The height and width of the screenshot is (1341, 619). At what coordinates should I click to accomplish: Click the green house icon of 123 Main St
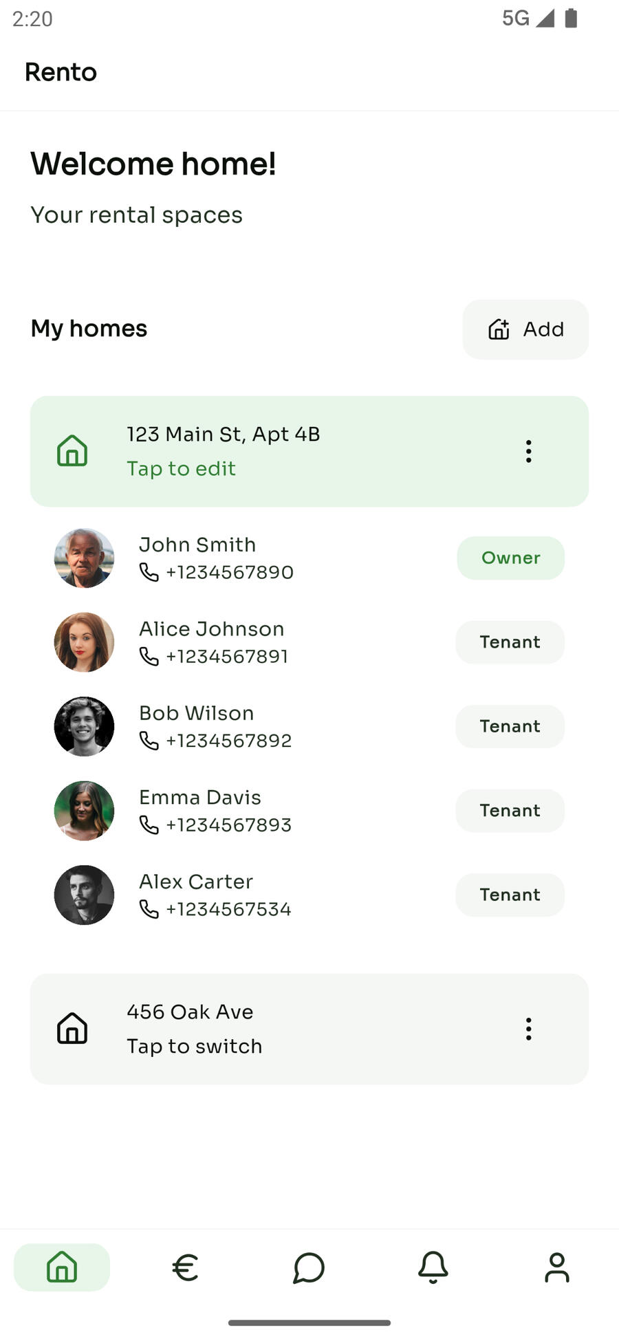pyautogui.click(x=72, y=452)
